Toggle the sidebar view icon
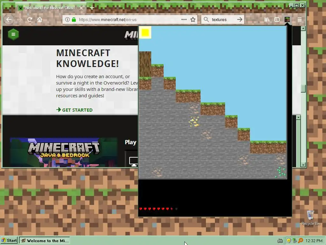Image resolution: width=326 pixels, height=245 pixels. tap(277, 19)
